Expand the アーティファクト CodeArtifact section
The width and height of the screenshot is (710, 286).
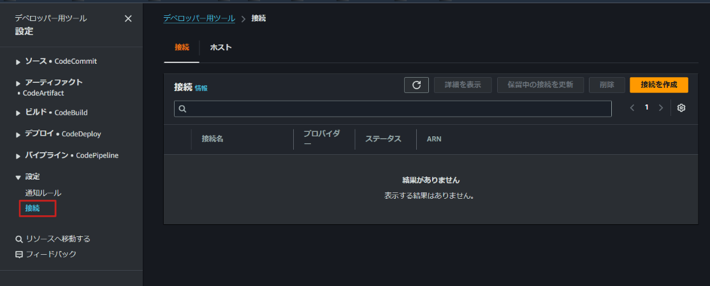[18, 83]
